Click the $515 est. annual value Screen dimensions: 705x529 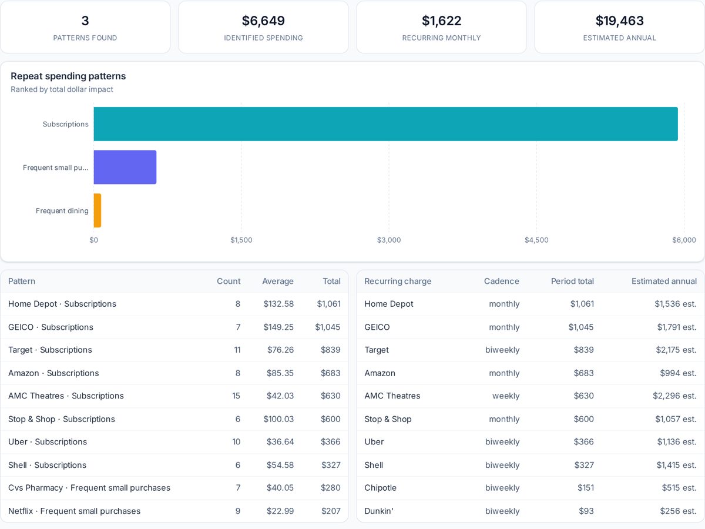click(x=679, y=488)
